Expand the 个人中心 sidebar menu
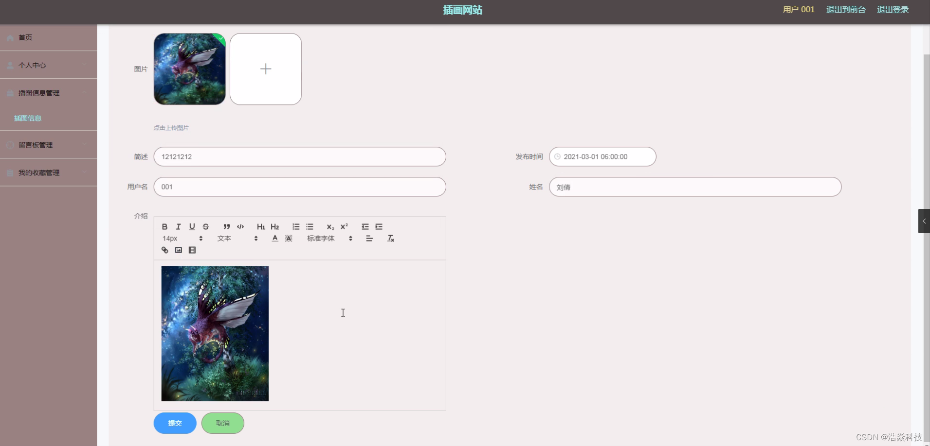 coord(48,65)
